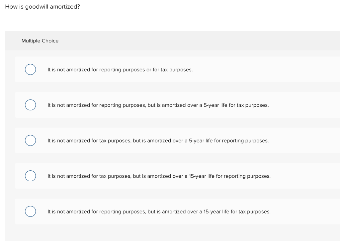The width and height of the screenshot is (340, 241).
Task: Choose the option mentioning 5-year life for reporting purposes
Action: pyautogui.click(x=158, y=141)
